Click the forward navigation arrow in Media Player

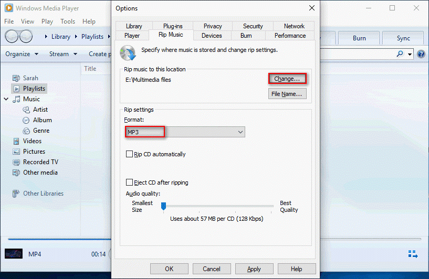point(26,36)
